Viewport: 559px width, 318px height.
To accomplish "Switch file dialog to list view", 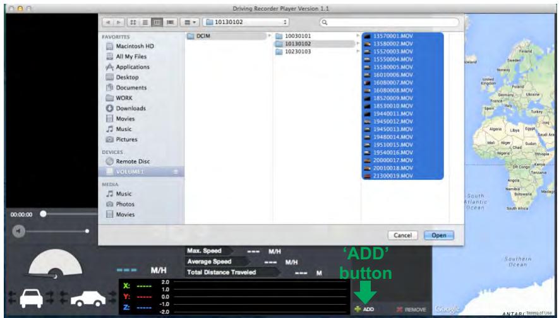I will pyautogui.click(x=145, y=23).
